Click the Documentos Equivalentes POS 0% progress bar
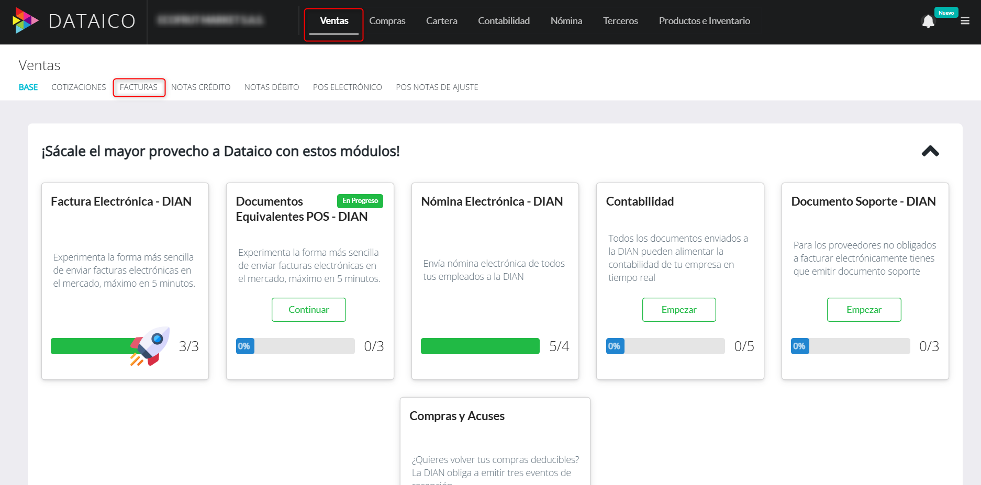981x485 pixels. 295,346
